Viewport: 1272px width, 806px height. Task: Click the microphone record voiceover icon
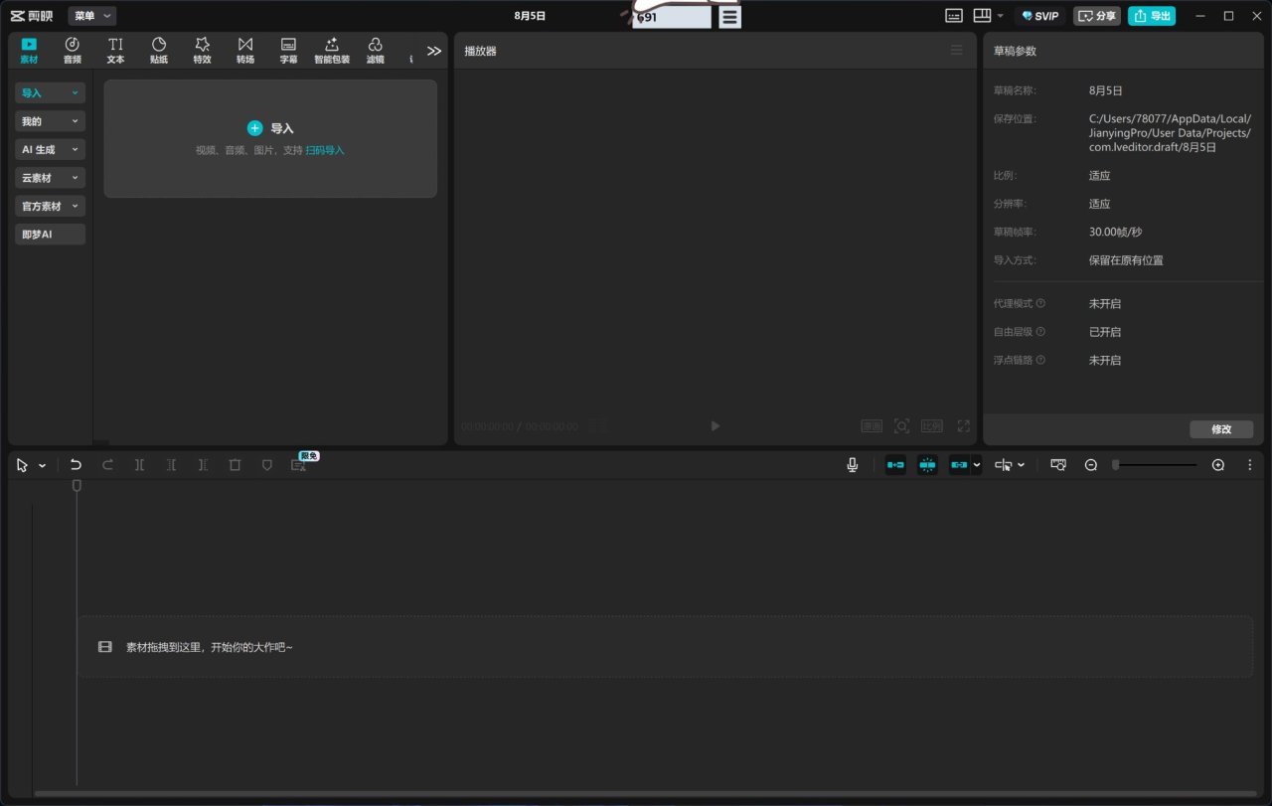852,464
